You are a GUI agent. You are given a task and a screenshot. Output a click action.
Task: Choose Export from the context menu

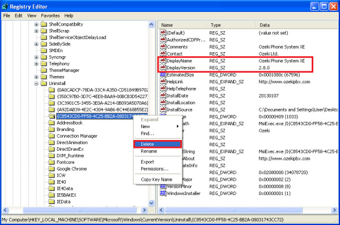pos(158,162)
